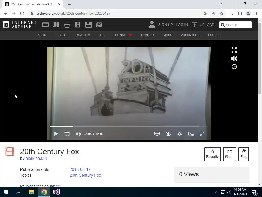The image size is (262, 197).
Task: Open player settings gear
Action: [x=180, y=134]
